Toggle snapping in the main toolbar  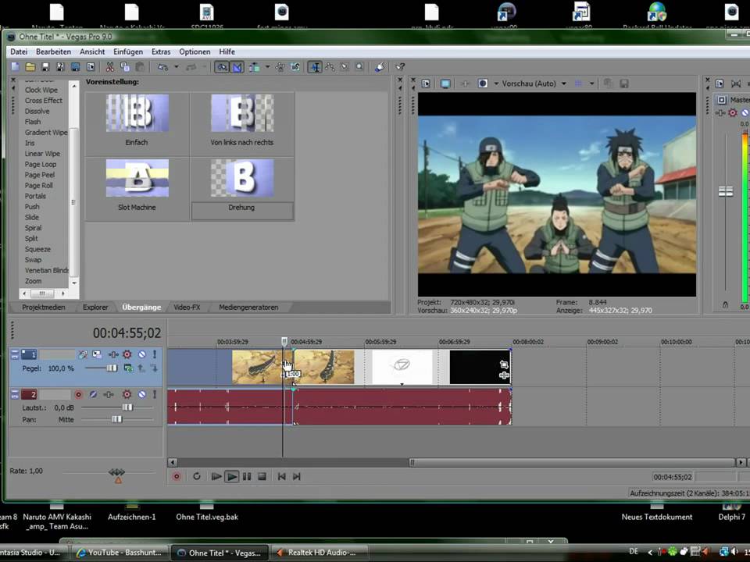point(222,67)
